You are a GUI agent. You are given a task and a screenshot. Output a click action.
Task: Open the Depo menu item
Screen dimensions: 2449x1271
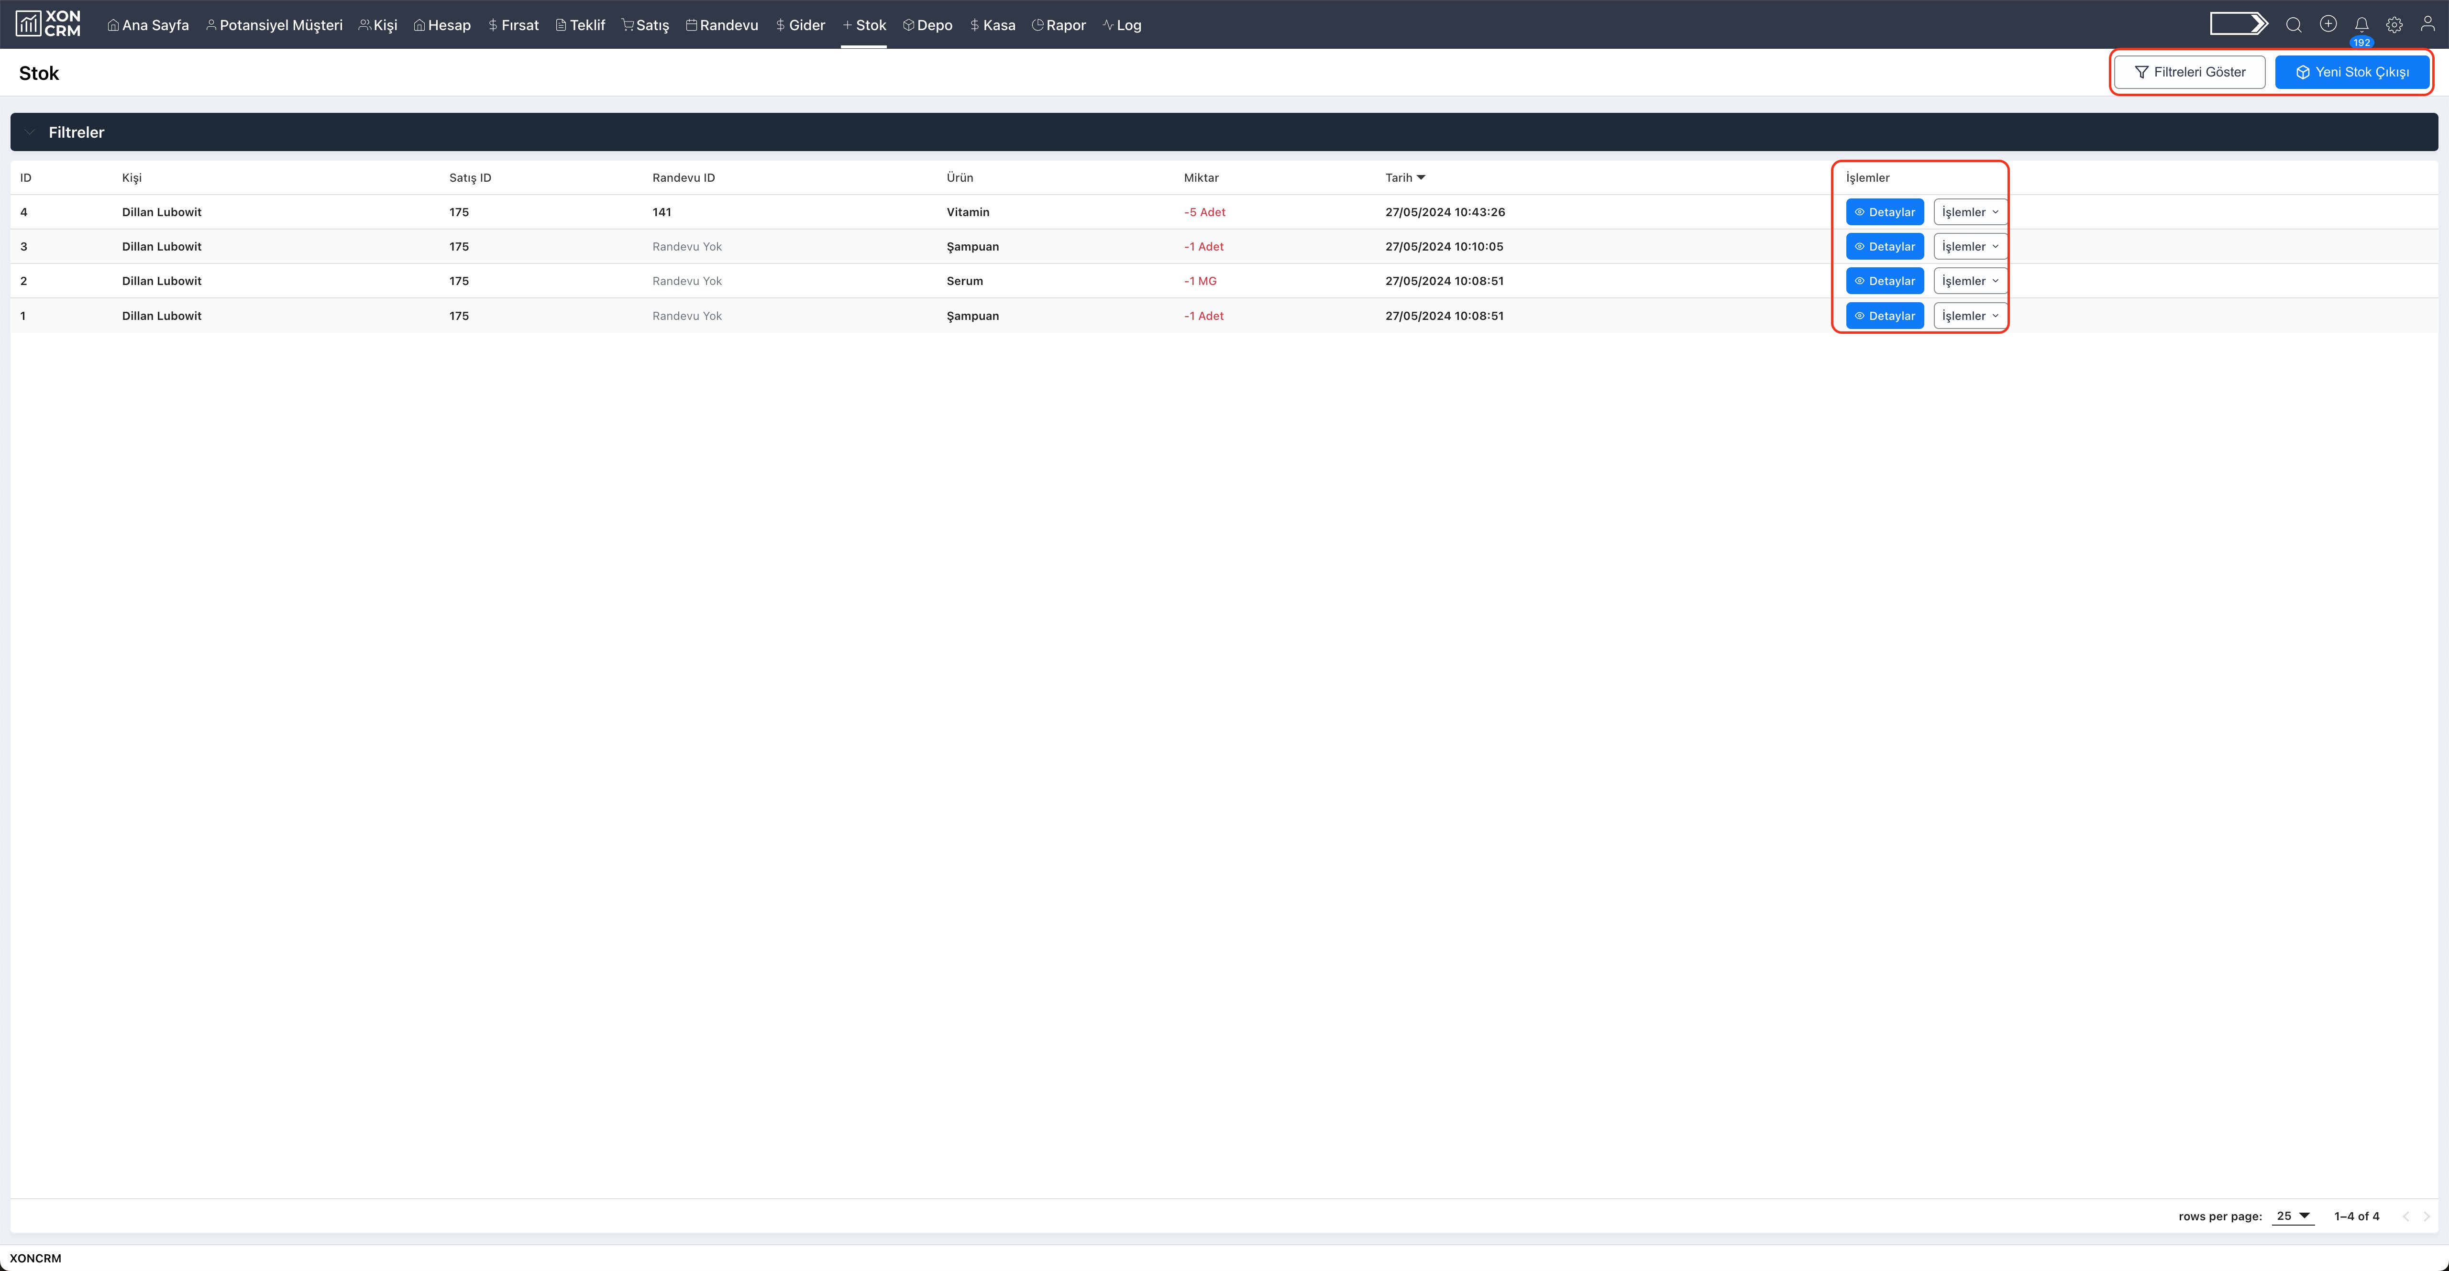(x=928, y=25)
